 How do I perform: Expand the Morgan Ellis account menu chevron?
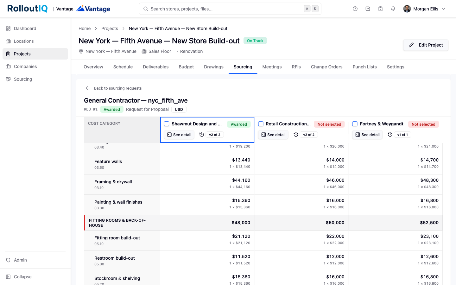click(443, 9)
